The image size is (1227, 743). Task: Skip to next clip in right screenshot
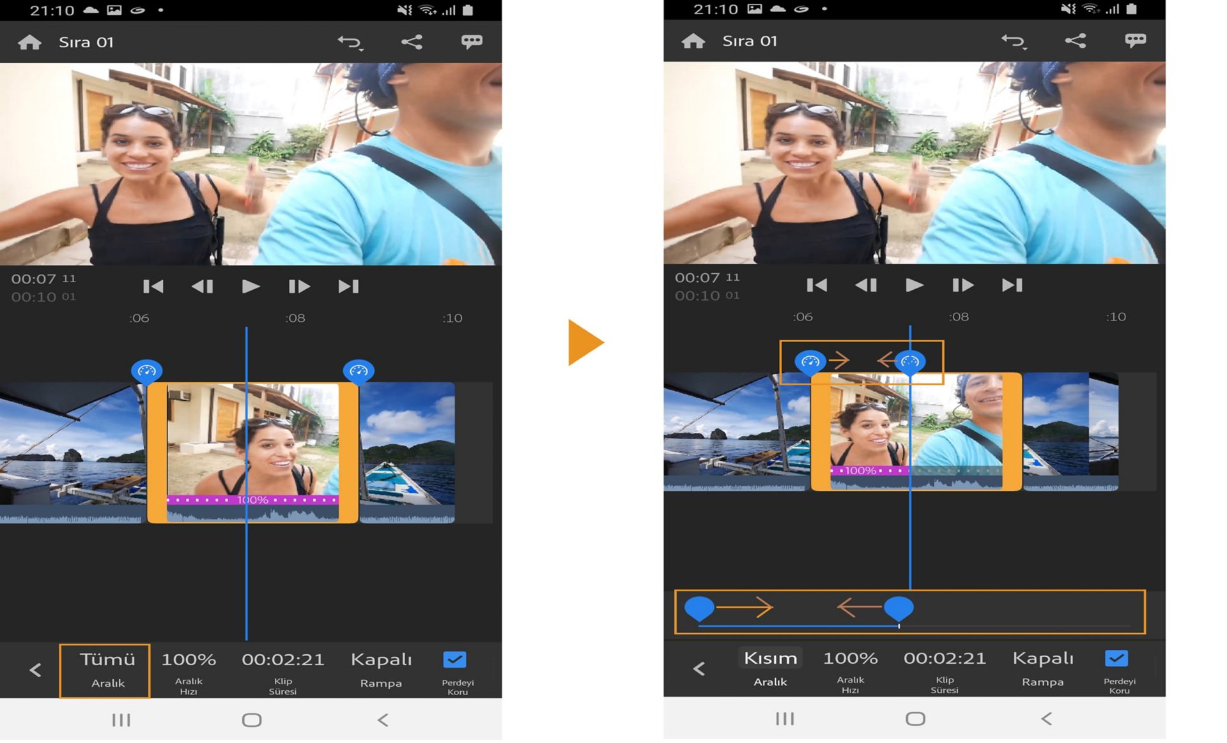(1012, 285)
